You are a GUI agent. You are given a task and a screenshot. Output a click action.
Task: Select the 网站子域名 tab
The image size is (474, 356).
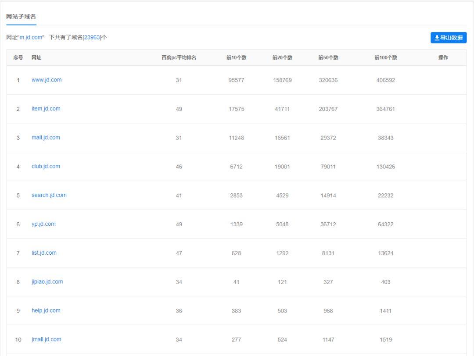[21, 17]
